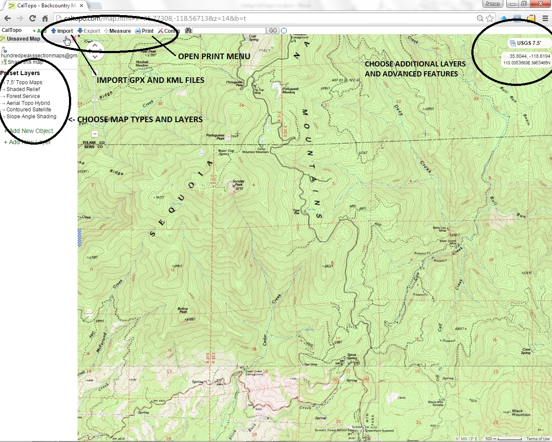Screen dimensions: 552x442
Task: Select the Forest Service preset layer
Action: pyautogui.click(x=23, y=96)
